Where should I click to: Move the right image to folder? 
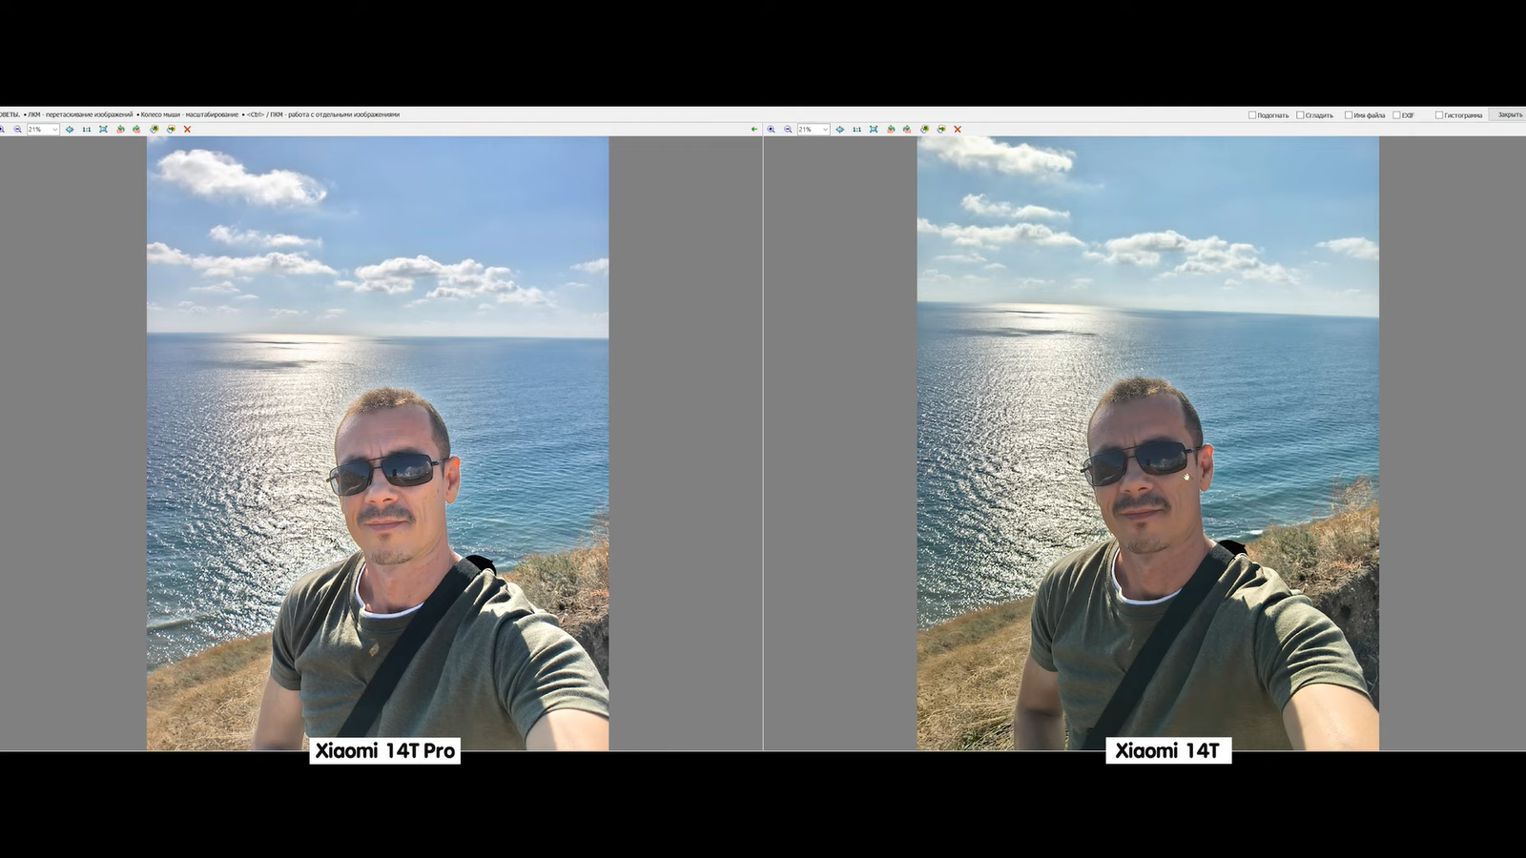coord(941,130)
